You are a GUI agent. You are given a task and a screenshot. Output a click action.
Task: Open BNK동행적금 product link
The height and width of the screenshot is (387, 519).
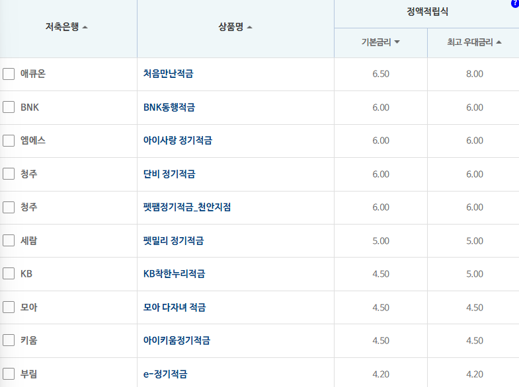point(169,107)
